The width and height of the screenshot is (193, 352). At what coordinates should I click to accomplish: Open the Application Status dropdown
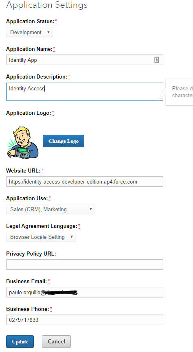click(x=29, y=32)
